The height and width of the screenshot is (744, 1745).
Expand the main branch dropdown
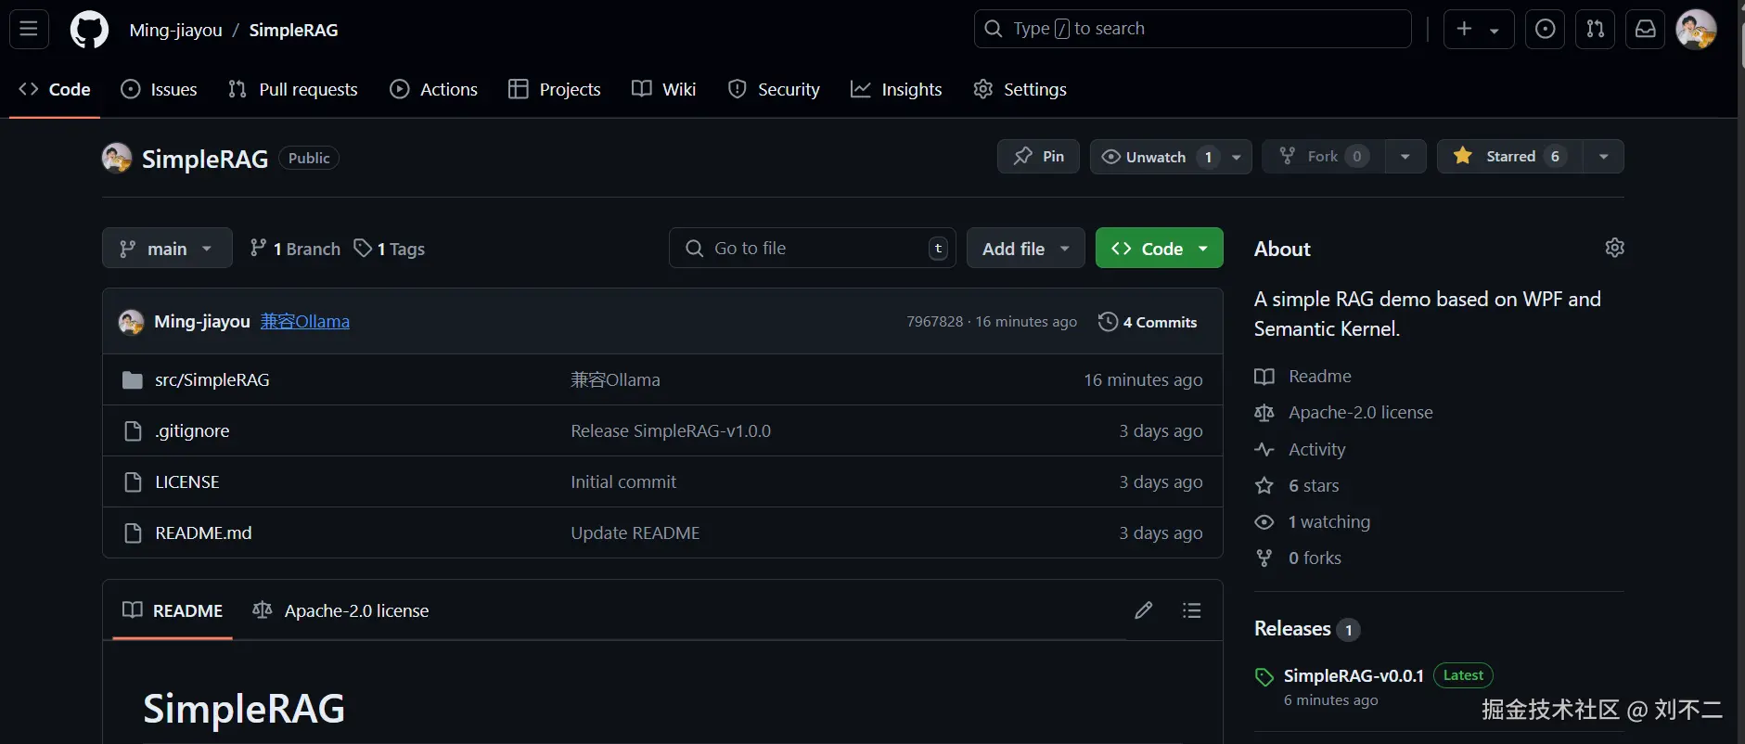(167, 249)
